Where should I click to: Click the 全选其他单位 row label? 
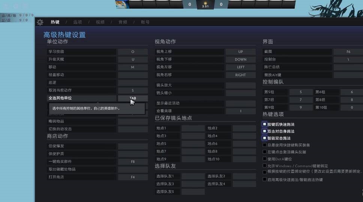(60, 98)
